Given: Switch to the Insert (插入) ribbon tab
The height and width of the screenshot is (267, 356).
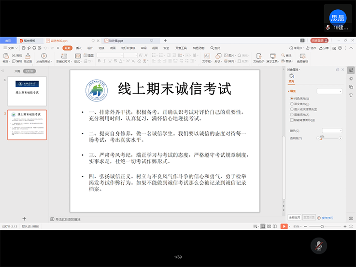Looking at the screenshot, I should point(79,48).
